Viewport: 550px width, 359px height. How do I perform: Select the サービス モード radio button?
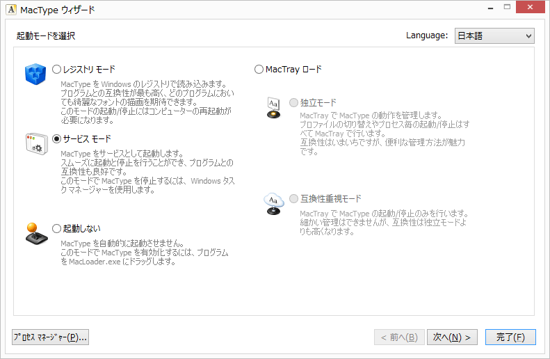click(x=56, y=139)
